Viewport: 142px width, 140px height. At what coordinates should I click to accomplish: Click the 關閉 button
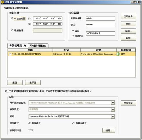click(x=128, y=24)
